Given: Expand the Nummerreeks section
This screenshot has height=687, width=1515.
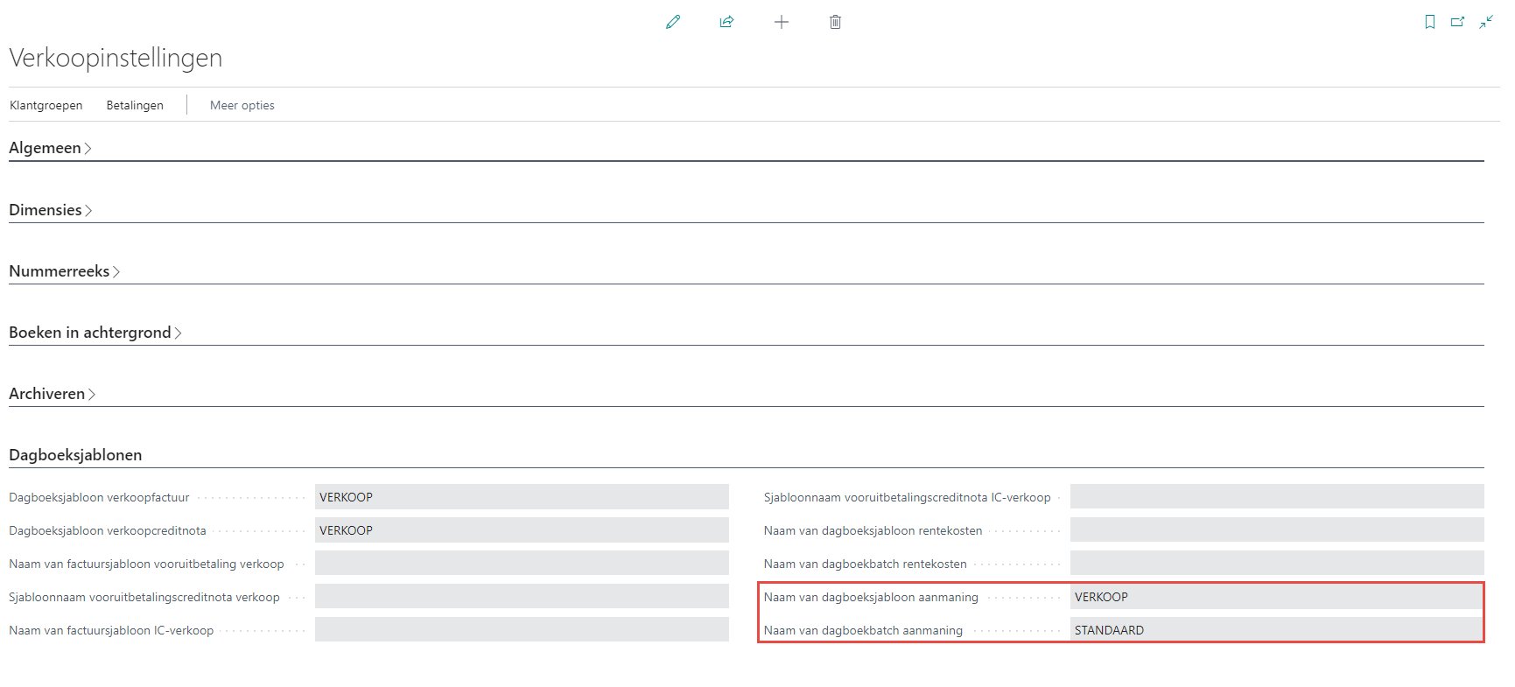Looking at the screenshot, I should pos(64,271).
